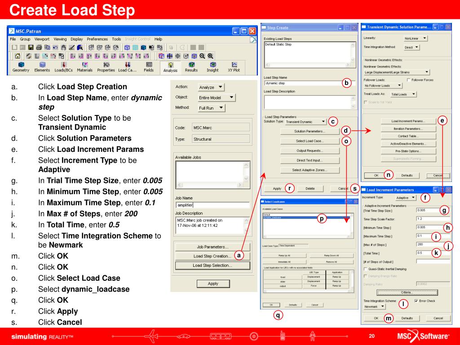The width and height of the screenshot is (460, 345).
Task: Open the Solution Type dropdown
Action: click(305, 122)
